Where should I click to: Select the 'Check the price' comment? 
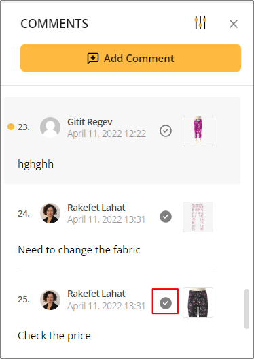click(54, 336)
